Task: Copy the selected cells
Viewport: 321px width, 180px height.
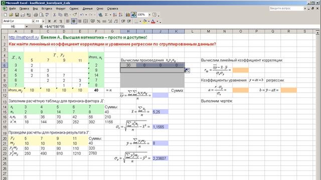Action: [x=60, y=14]
